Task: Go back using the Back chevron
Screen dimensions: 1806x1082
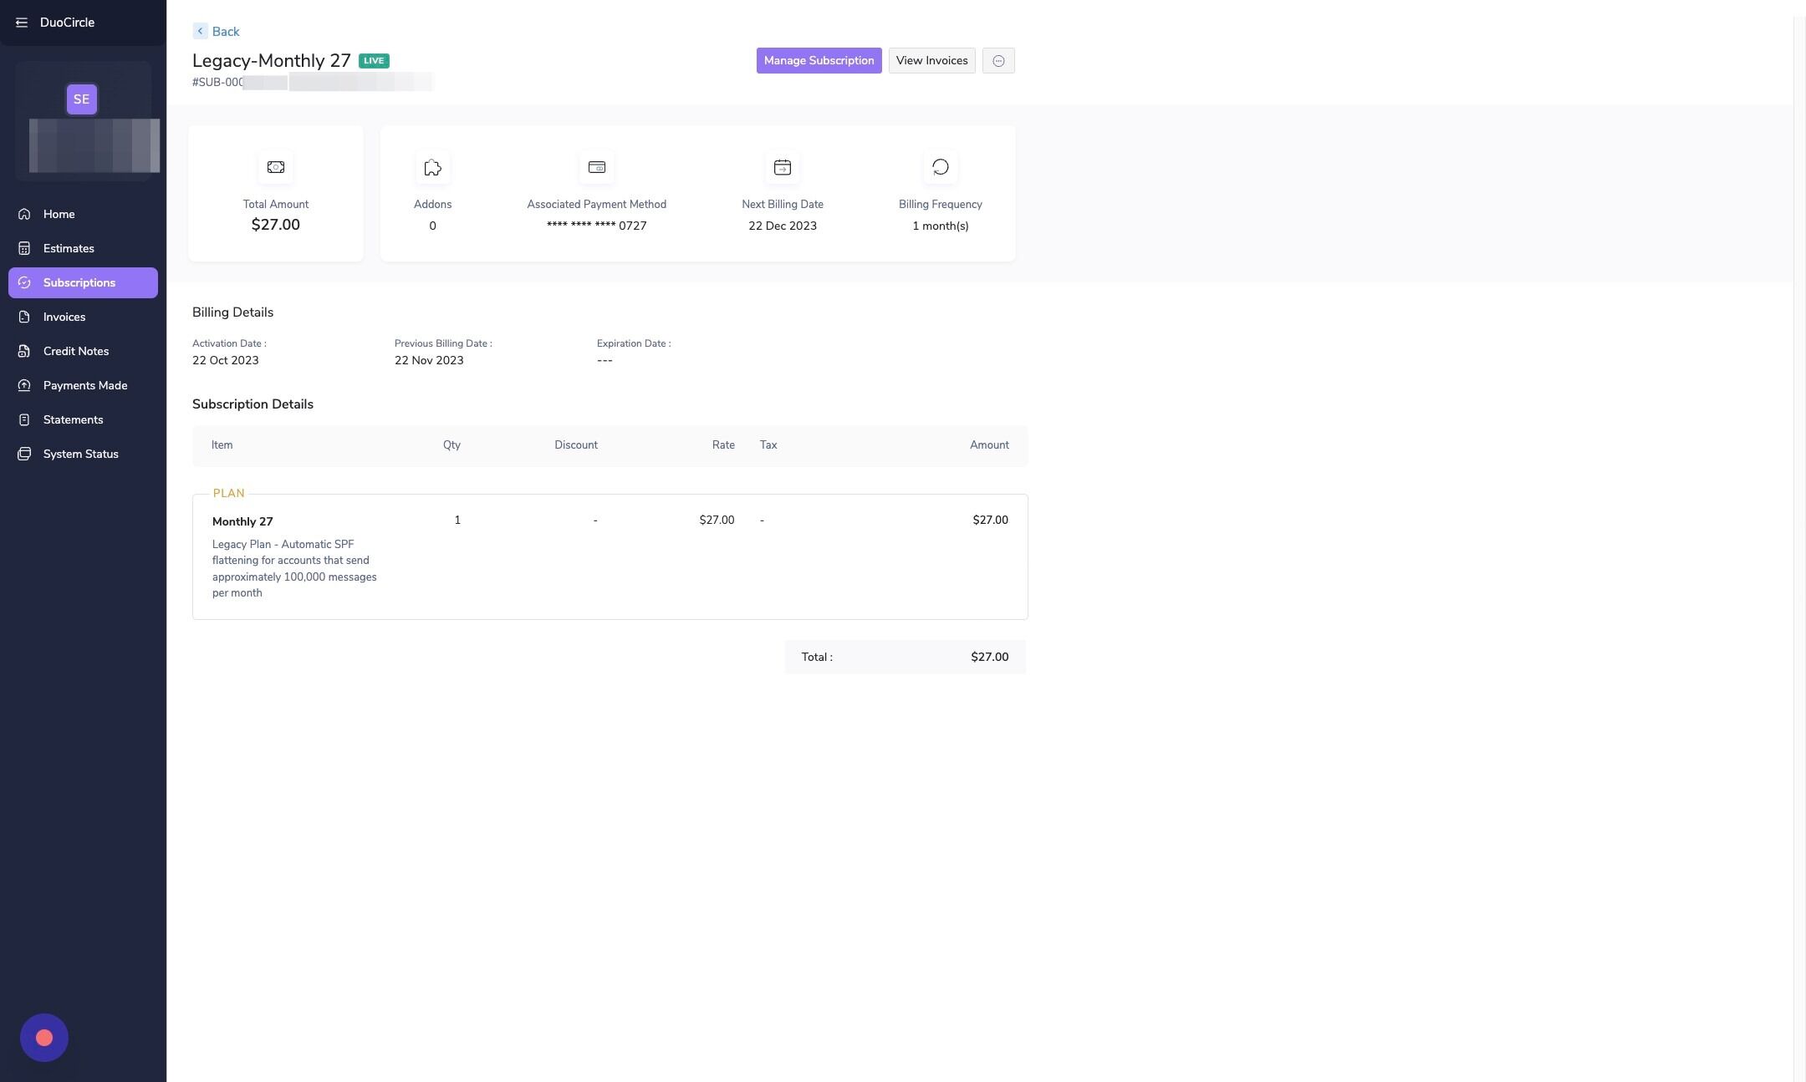Action: coord(200,31)
